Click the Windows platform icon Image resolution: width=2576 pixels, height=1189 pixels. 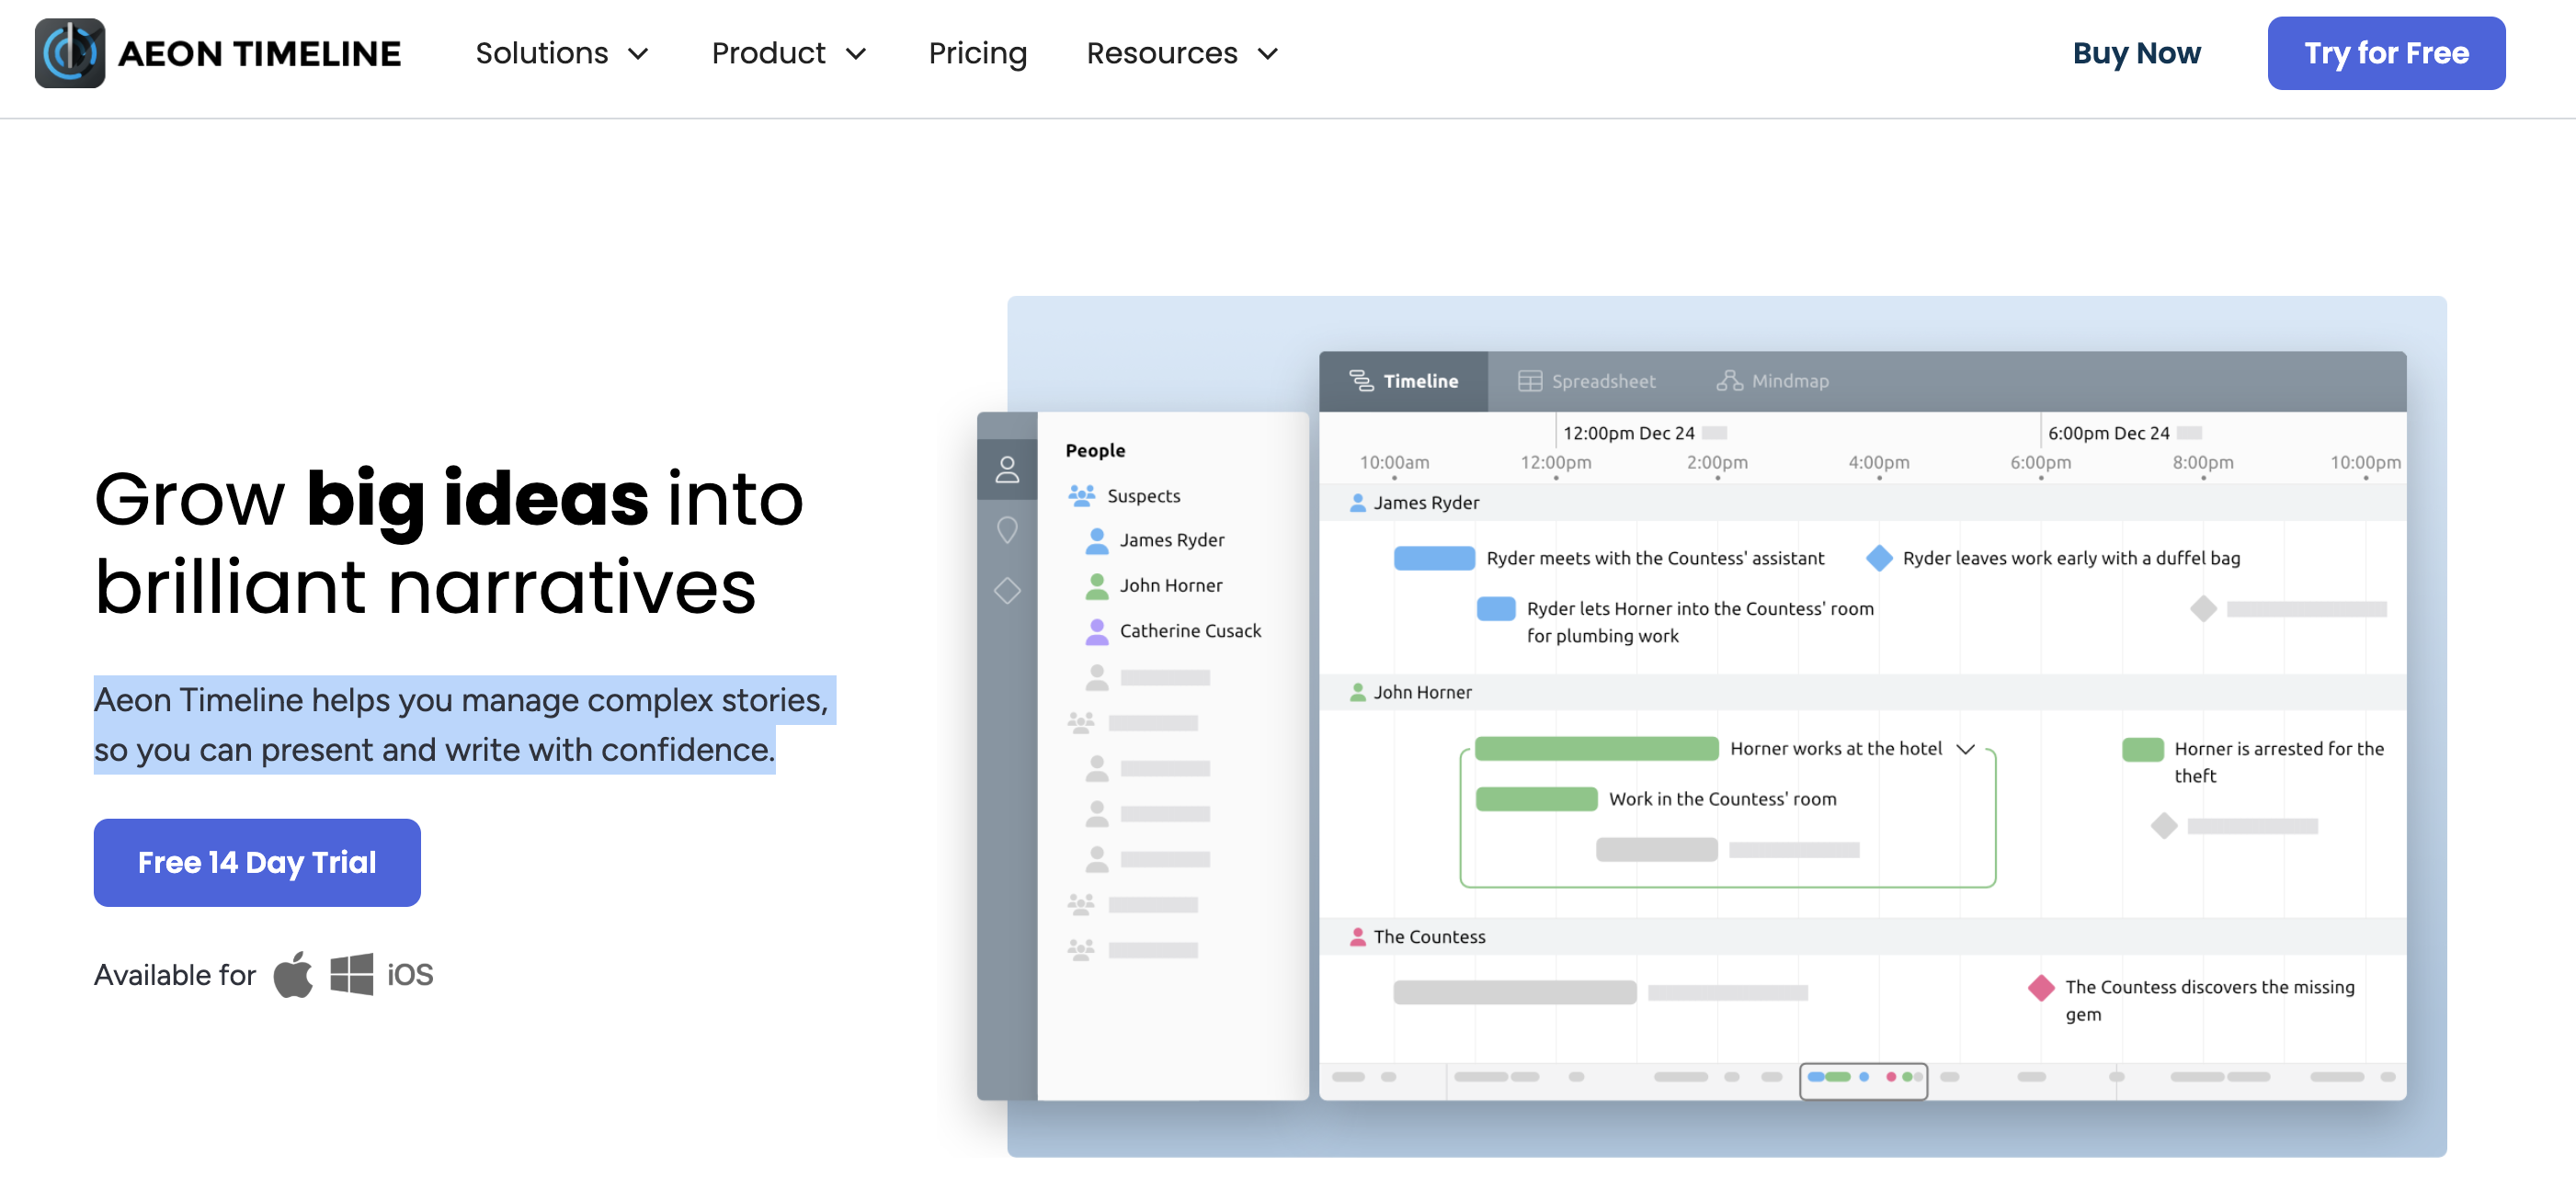(x=352, y=974)
